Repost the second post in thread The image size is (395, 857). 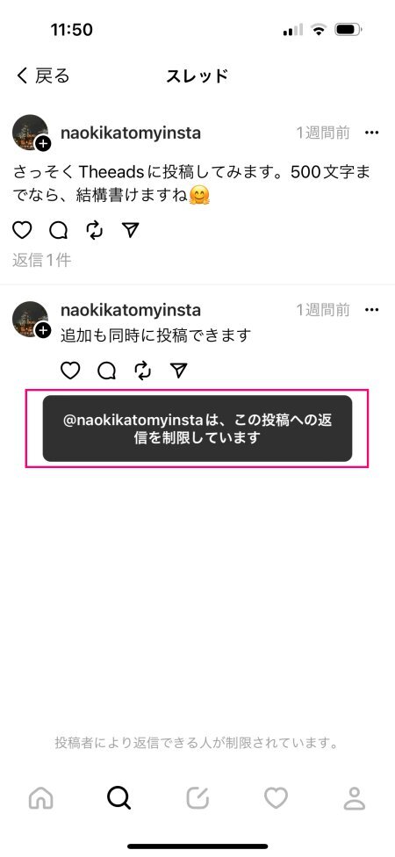click(142, 371)
